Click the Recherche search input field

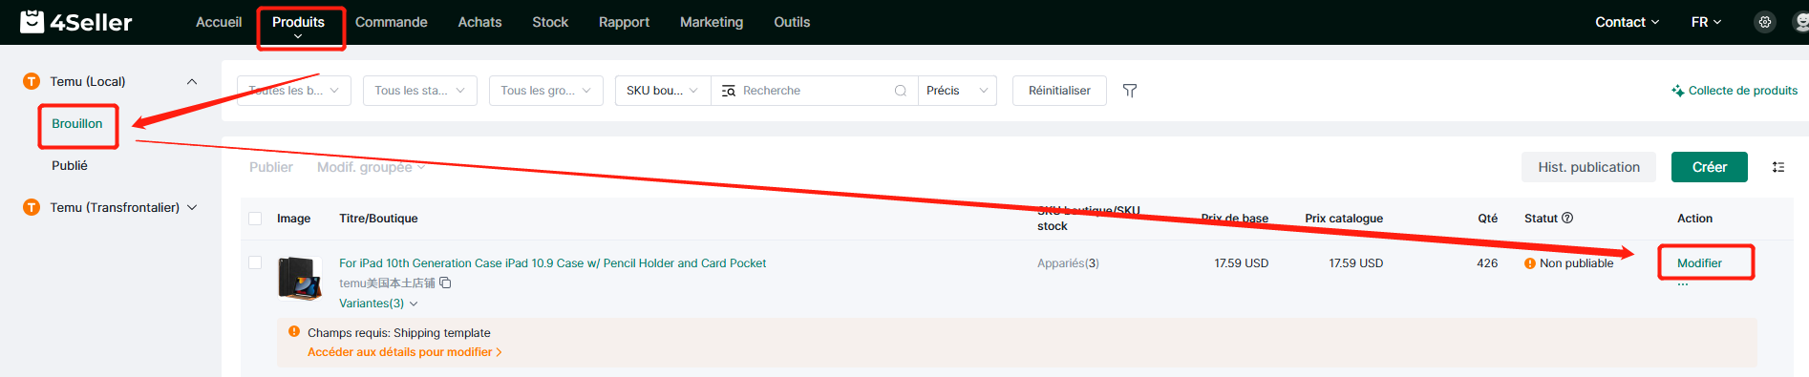(812, 91)
